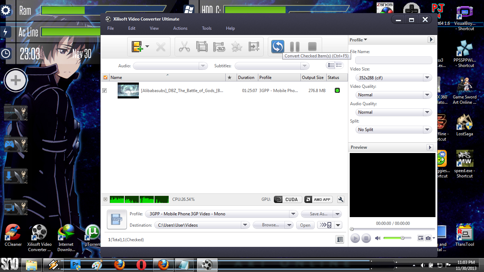484x272 pixels.
Task: Uncheck the DBZ Battle of Gods video
Action: tap(104, 90)
